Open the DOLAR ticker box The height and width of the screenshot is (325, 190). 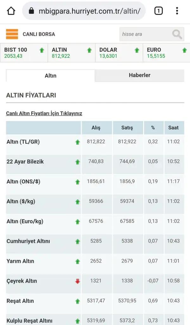tap(119, 53)
